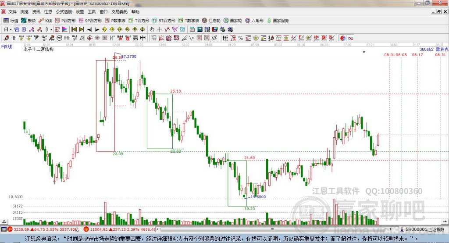The width and height of the screenshot is (449, 243).
Task: Click the black right arrow step-forward icon
Action: coord(97,29)
